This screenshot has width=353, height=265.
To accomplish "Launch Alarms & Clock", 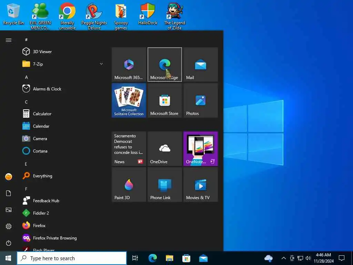I will pyautogui.click(x=63, y=89).
